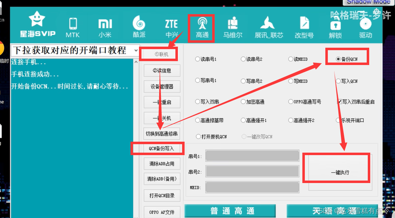Click log line 开始备份QCN...
Viewport: 395px width, 218px height.
[70, 86]
